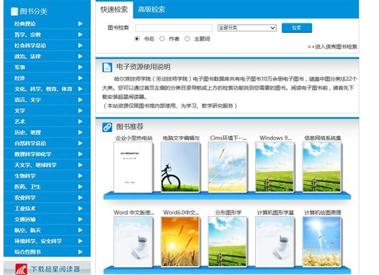Screen dimensions: 379x275
Task: Click the 超星阅读器 red logo icon
Action: click(x=21, y=269)
